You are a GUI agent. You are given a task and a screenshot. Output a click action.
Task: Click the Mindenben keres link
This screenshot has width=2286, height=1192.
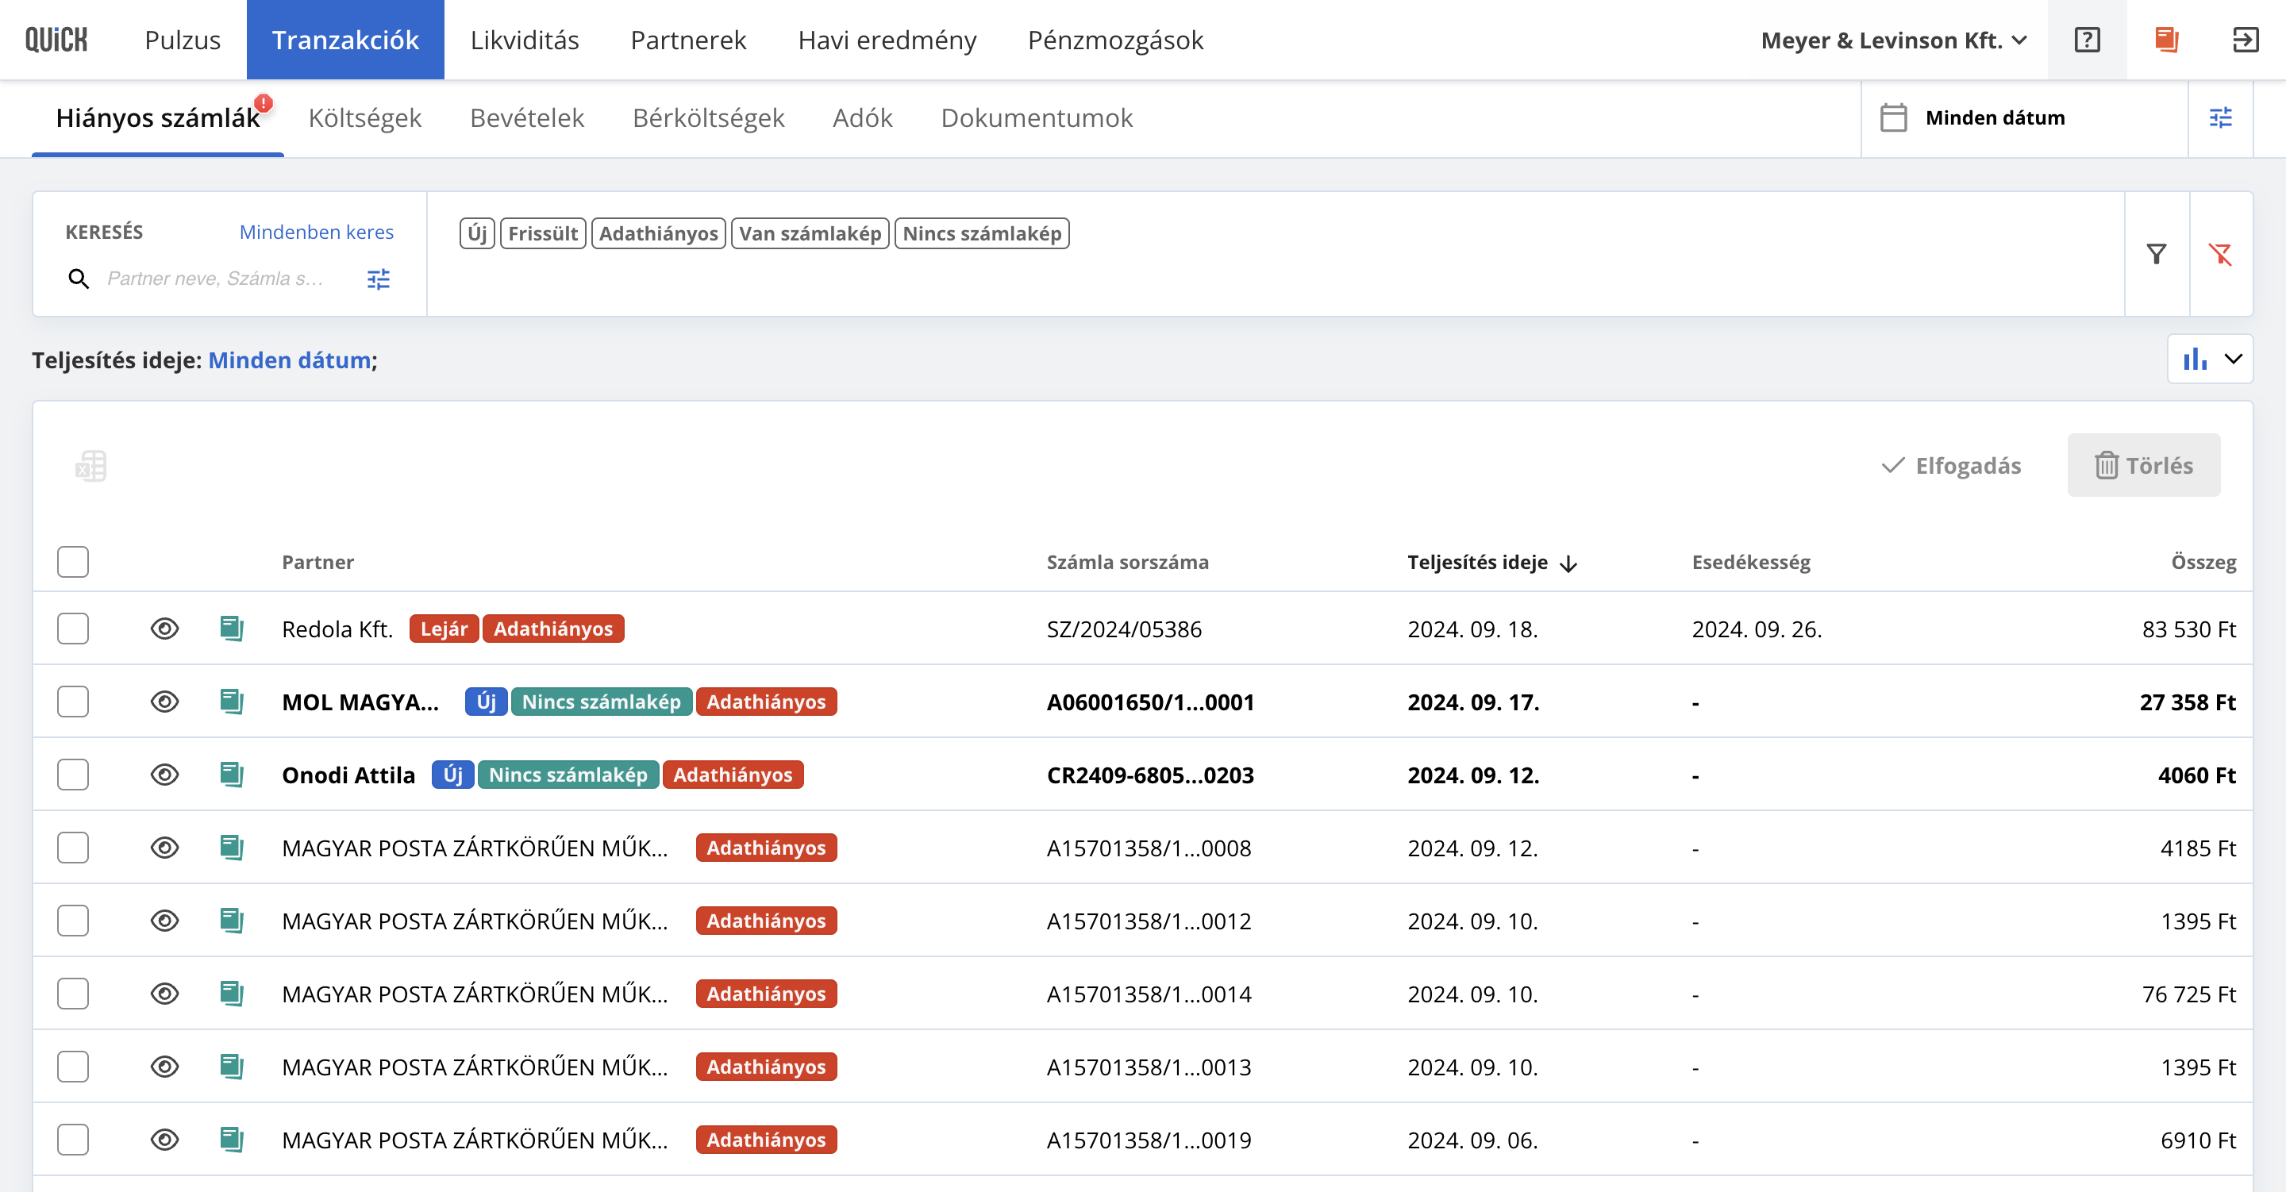tap(316, 232)
